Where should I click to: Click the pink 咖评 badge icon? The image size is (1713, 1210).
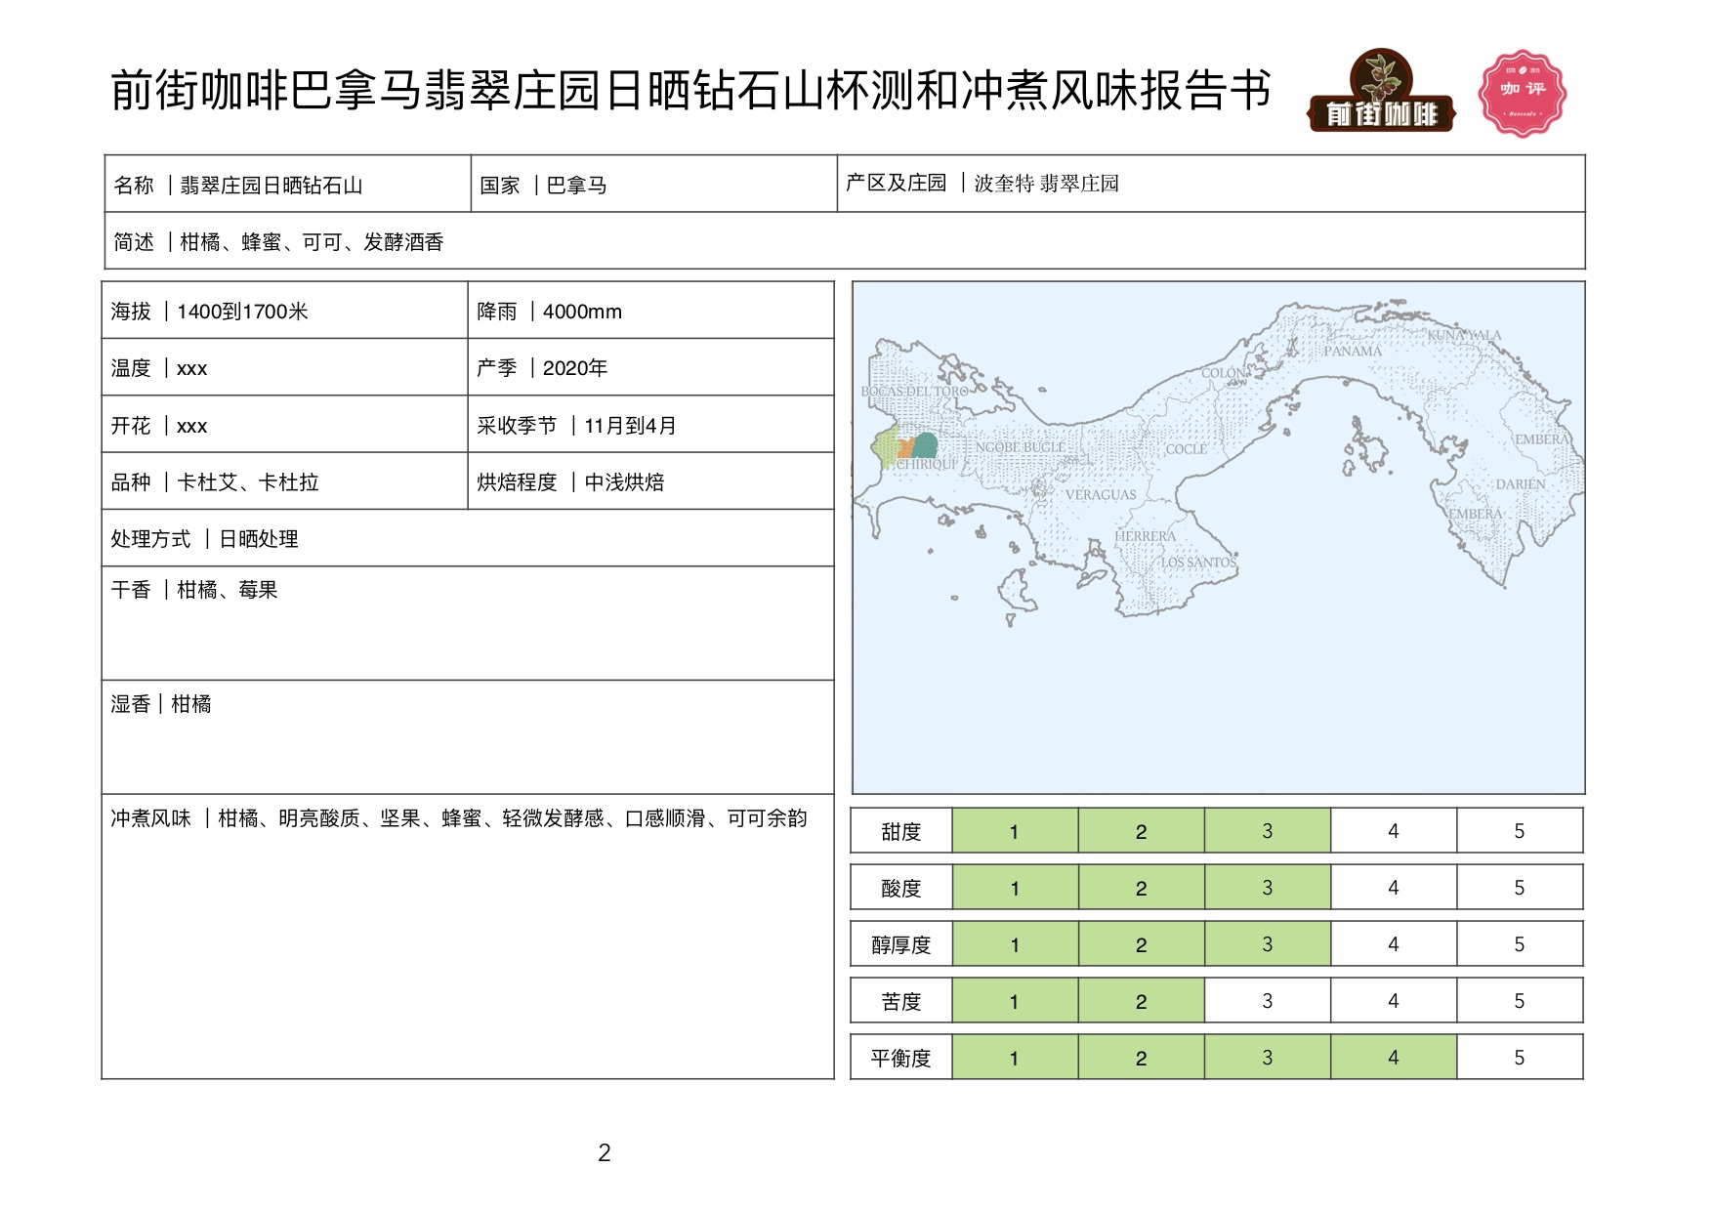tap(1523, 94)
